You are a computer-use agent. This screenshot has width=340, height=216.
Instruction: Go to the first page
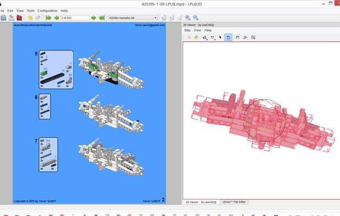click(48, 18)
